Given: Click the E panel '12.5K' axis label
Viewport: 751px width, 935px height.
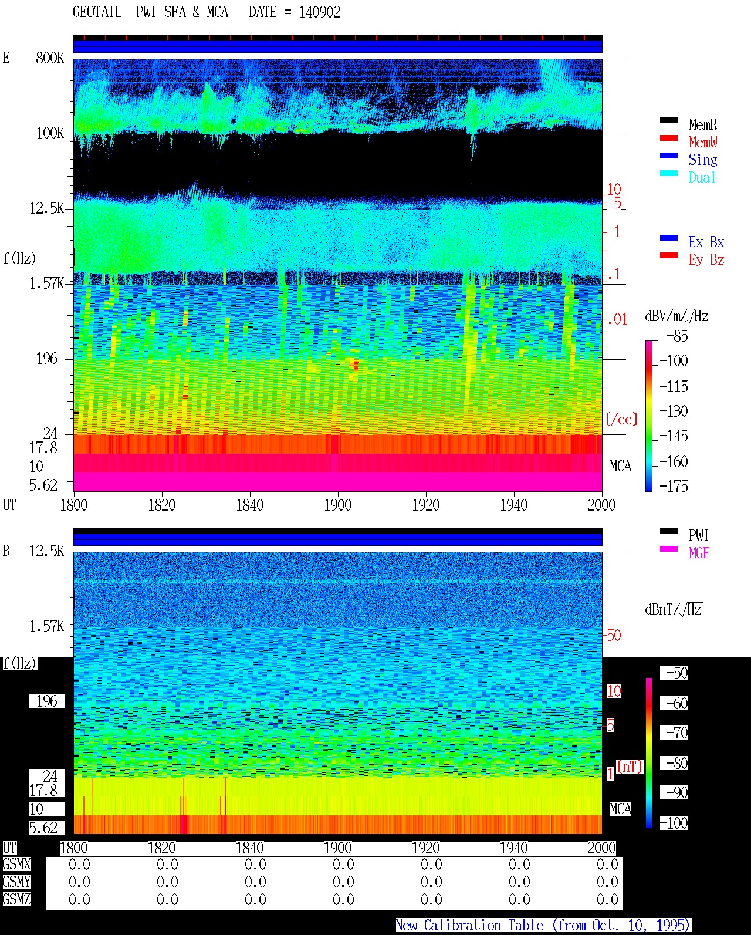Looking at the screenshot, I should click(47, 208).
